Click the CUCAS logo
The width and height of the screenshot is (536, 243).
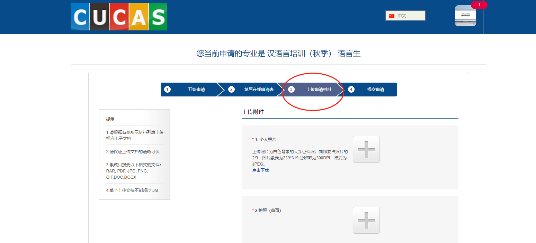(119, 17)
